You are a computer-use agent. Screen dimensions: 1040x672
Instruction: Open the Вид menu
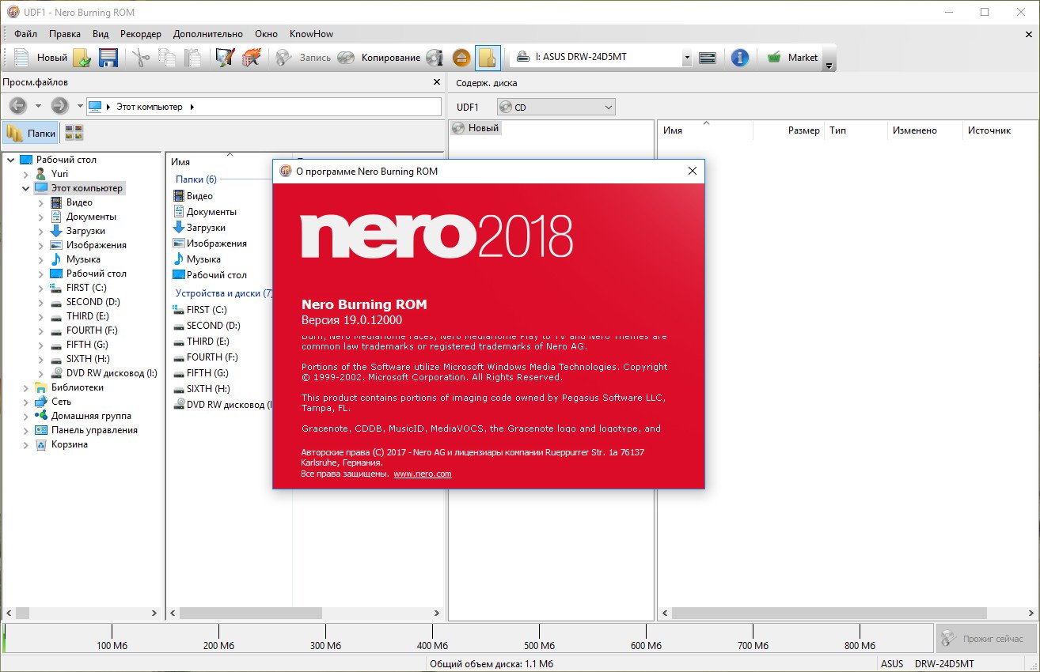click(101, 34)
